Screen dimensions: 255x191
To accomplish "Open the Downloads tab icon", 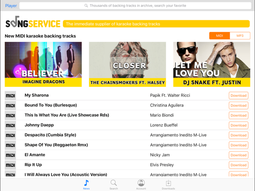I will 168,183.
